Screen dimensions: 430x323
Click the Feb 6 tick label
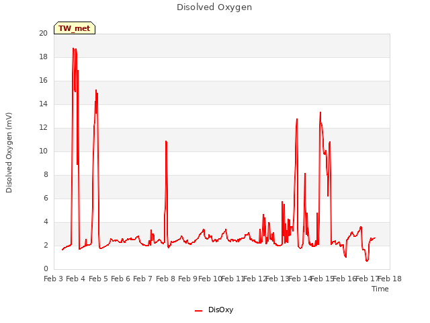pos(120,279)
